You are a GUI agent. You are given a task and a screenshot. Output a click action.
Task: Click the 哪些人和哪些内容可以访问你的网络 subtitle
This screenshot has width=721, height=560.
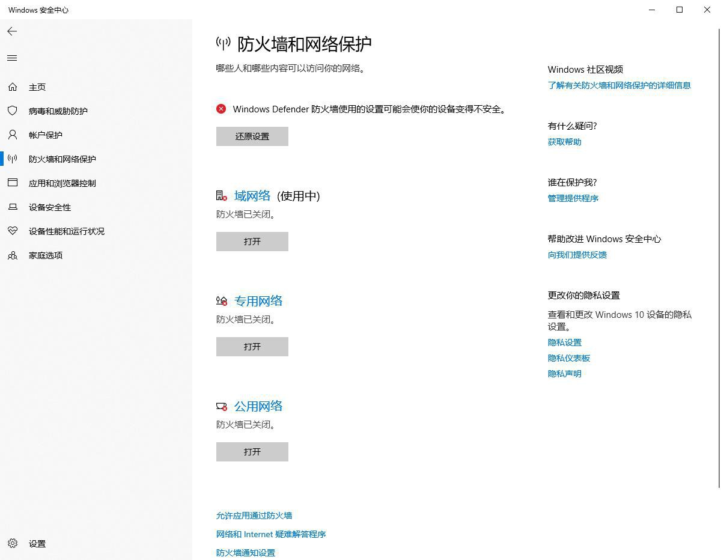point(291,68)
